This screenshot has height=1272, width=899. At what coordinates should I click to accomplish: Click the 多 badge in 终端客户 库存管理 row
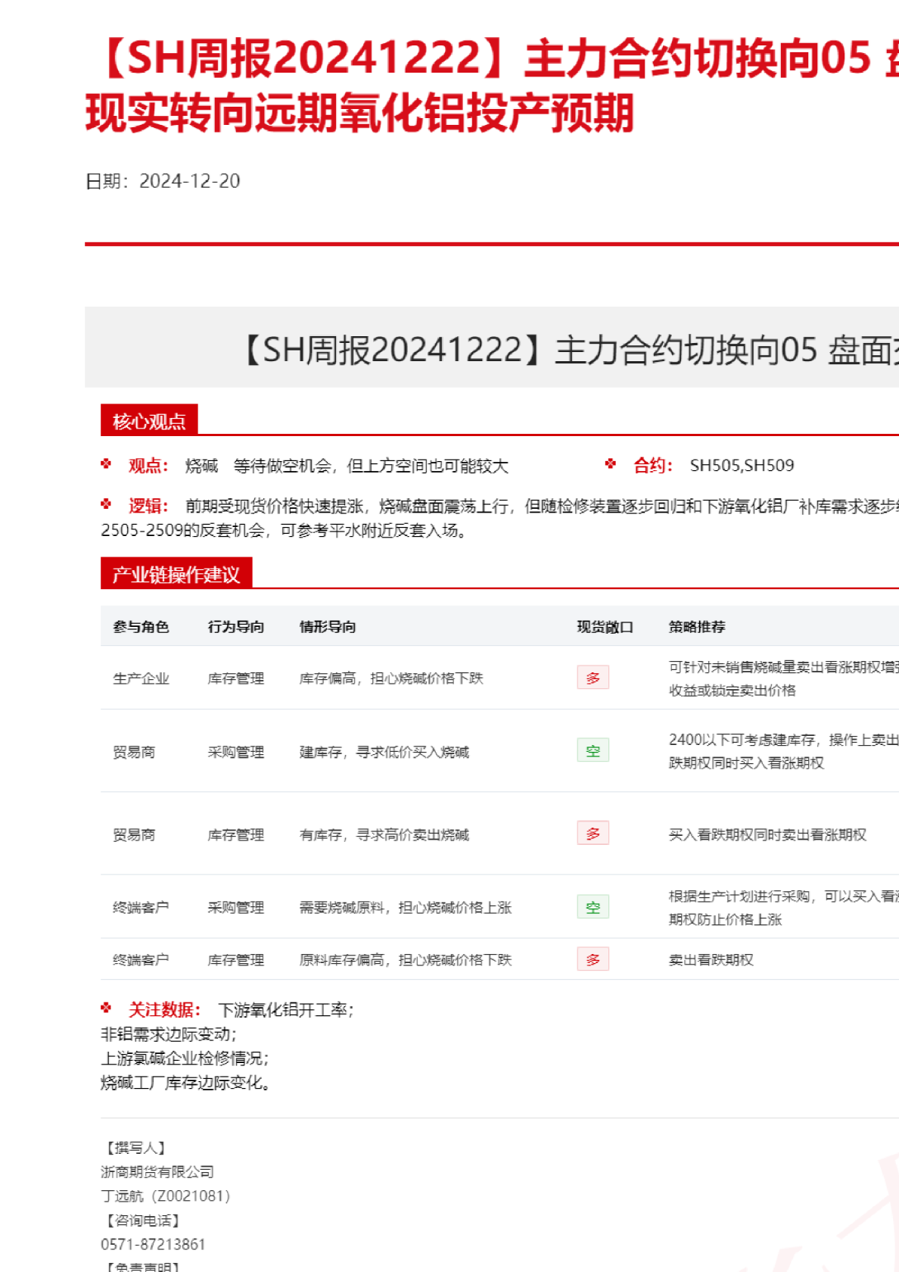point(593,959)
